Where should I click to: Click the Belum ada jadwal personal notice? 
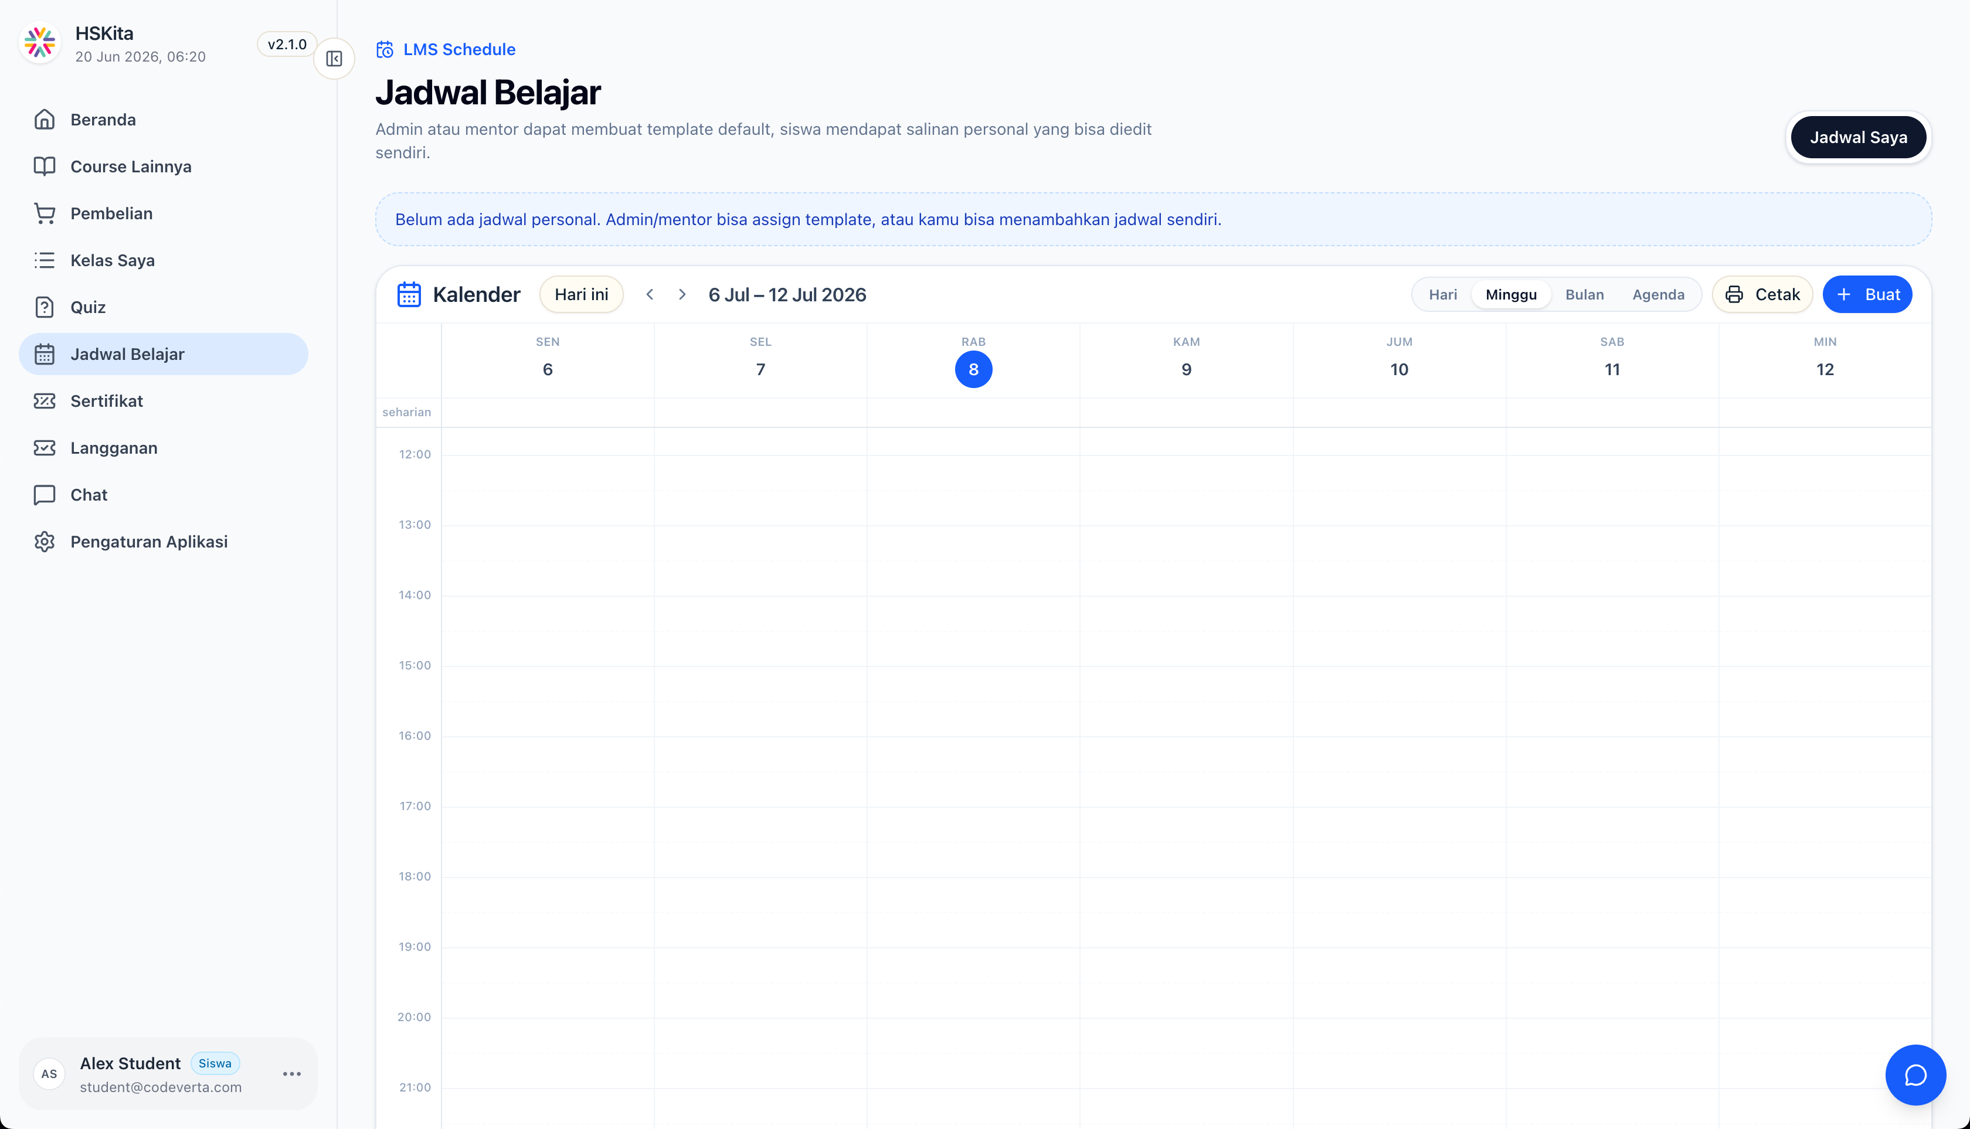[1153, 219]
